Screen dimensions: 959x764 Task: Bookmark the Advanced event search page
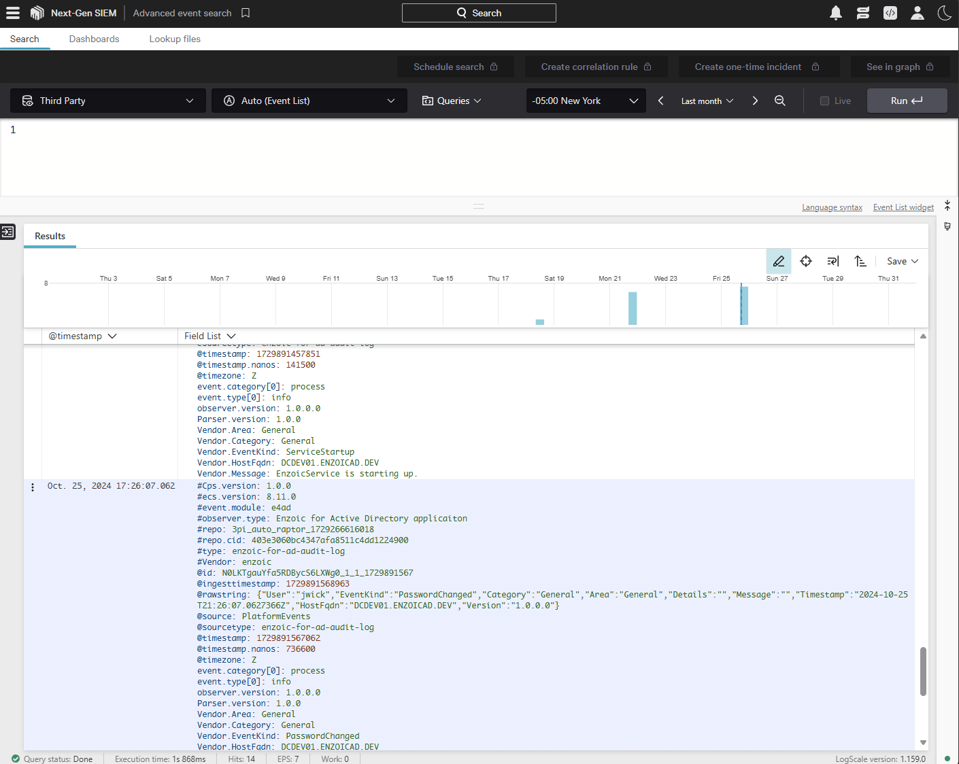click(246, 13)
